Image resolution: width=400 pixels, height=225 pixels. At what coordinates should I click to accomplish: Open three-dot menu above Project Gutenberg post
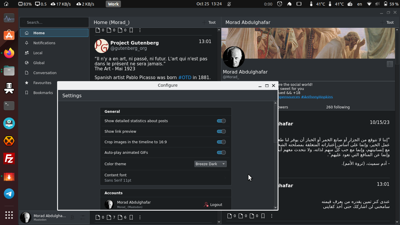click(140, 30)
